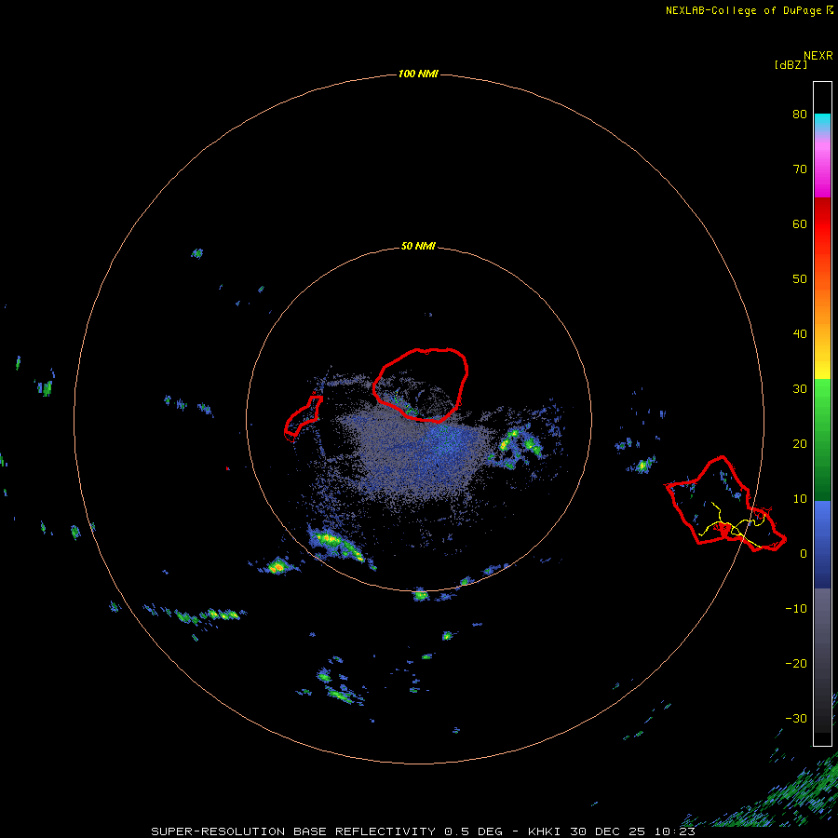This screenshot has height=838, width=838.
Task: Click the 30 dBZ scale value
Action: click(x=800, y=389)
